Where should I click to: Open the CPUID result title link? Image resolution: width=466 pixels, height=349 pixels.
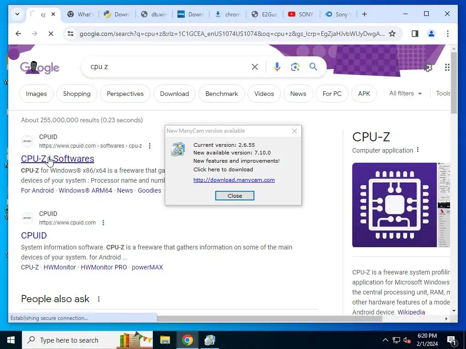[x=34, y=235]
